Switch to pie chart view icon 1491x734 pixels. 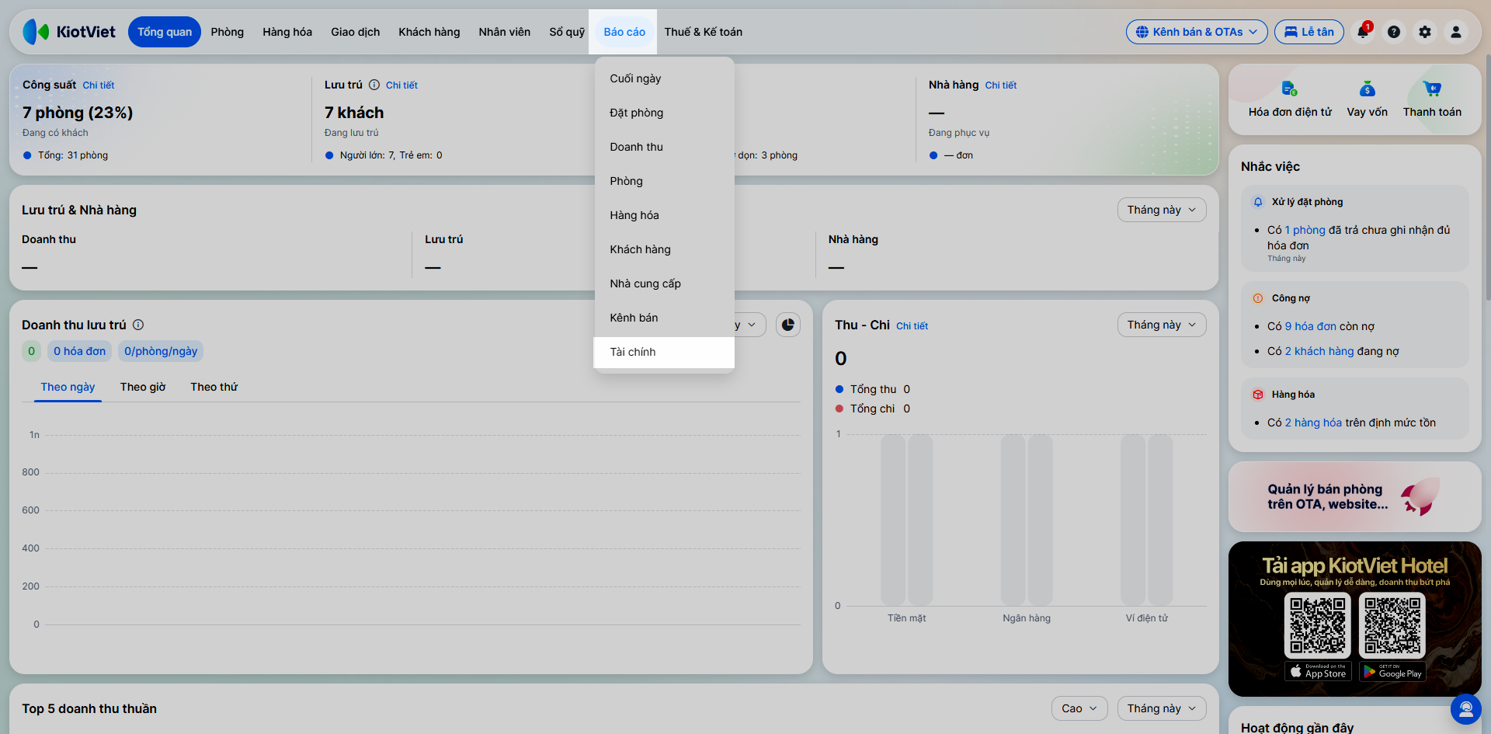[x=788, y=325]
